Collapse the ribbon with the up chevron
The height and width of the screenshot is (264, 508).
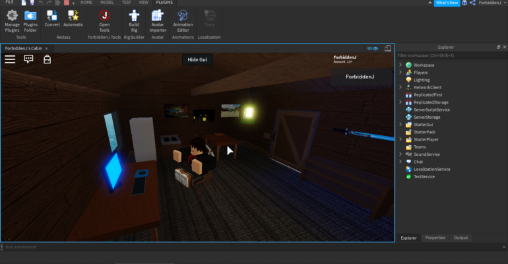430,3
